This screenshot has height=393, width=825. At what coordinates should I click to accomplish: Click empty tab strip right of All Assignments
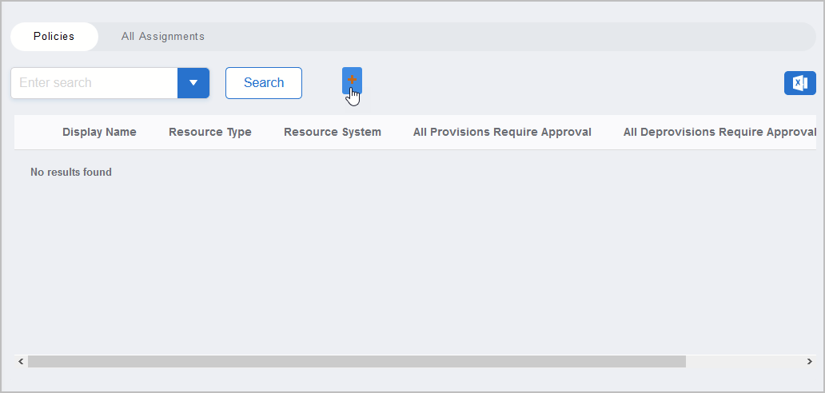512,37
